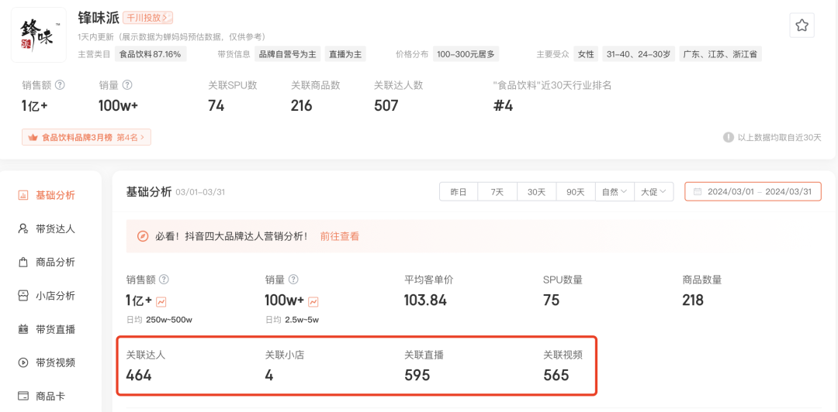
Task: Open 带货直播 in sidebar
Action: coord(47,329)
